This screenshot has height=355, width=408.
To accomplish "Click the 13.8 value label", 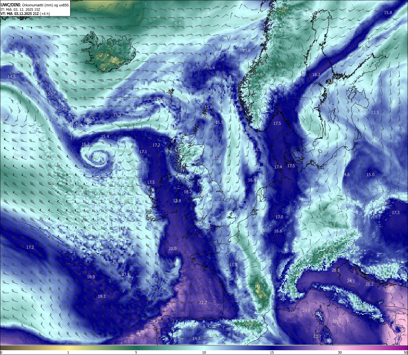I will point(246,51).
